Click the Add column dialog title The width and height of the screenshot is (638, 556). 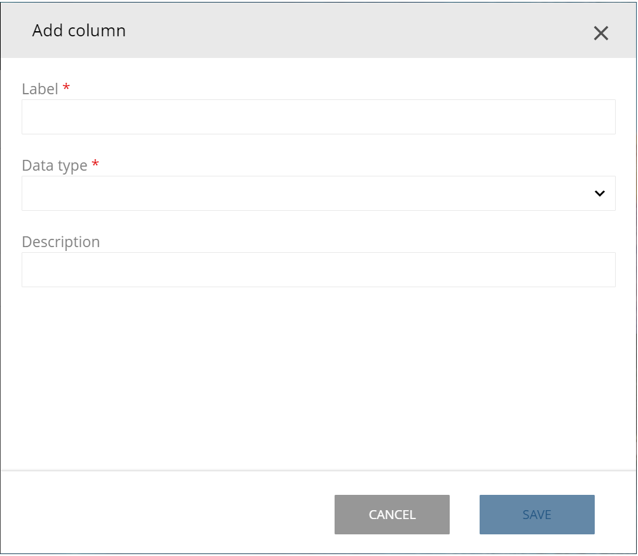(78, 31)
